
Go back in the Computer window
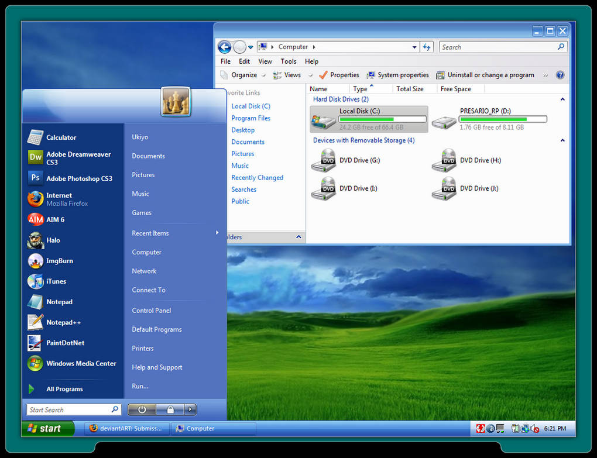coord(225,47)
